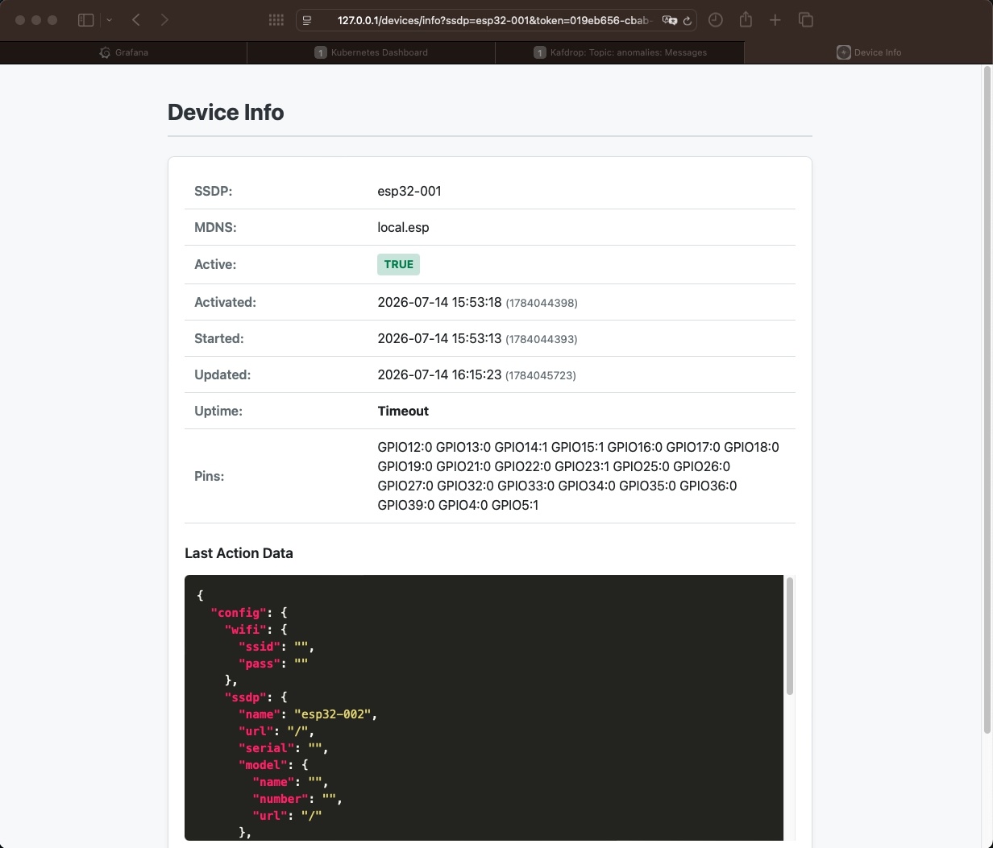Open the history clock icon

pyautogui.click(x=716, y=20)
